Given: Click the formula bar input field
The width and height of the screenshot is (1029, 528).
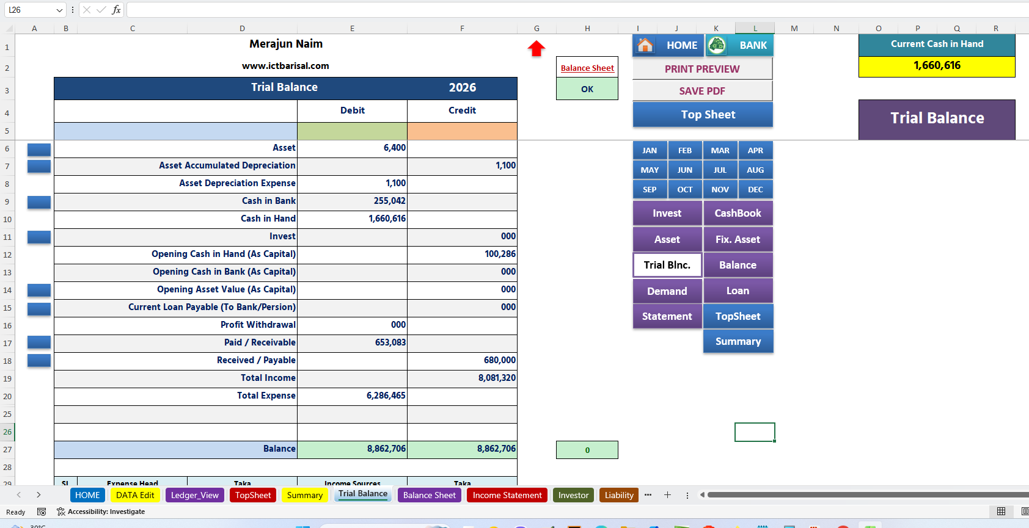Looking at the screenshot, I should point(577,10).
